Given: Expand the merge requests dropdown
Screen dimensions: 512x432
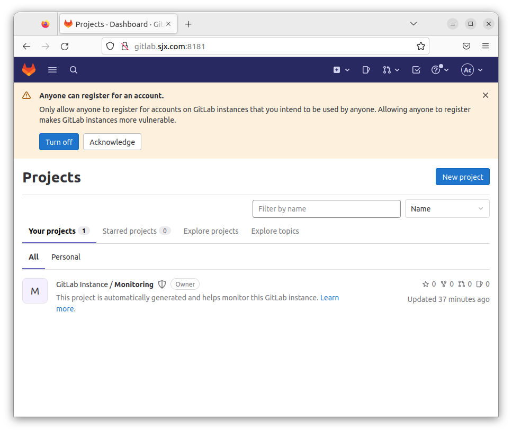Looking at the screenshot, I should point(391,70).
